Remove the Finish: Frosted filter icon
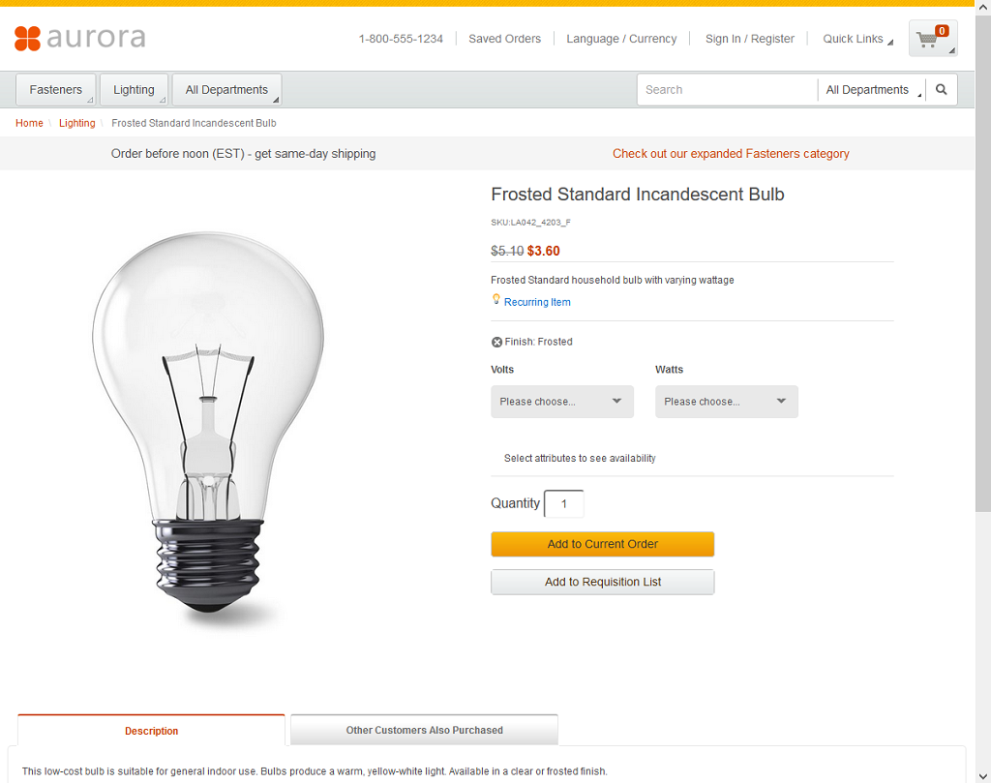This screenshot has width=991, height=783. pyautogui.click(x=496, y=342)
